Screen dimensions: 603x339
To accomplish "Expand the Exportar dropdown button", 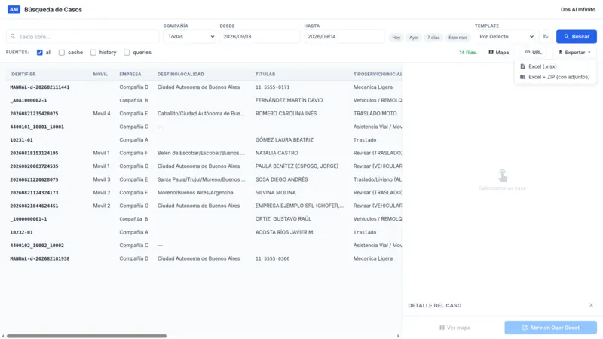I will pyautogui.click(x=574, y=52).
